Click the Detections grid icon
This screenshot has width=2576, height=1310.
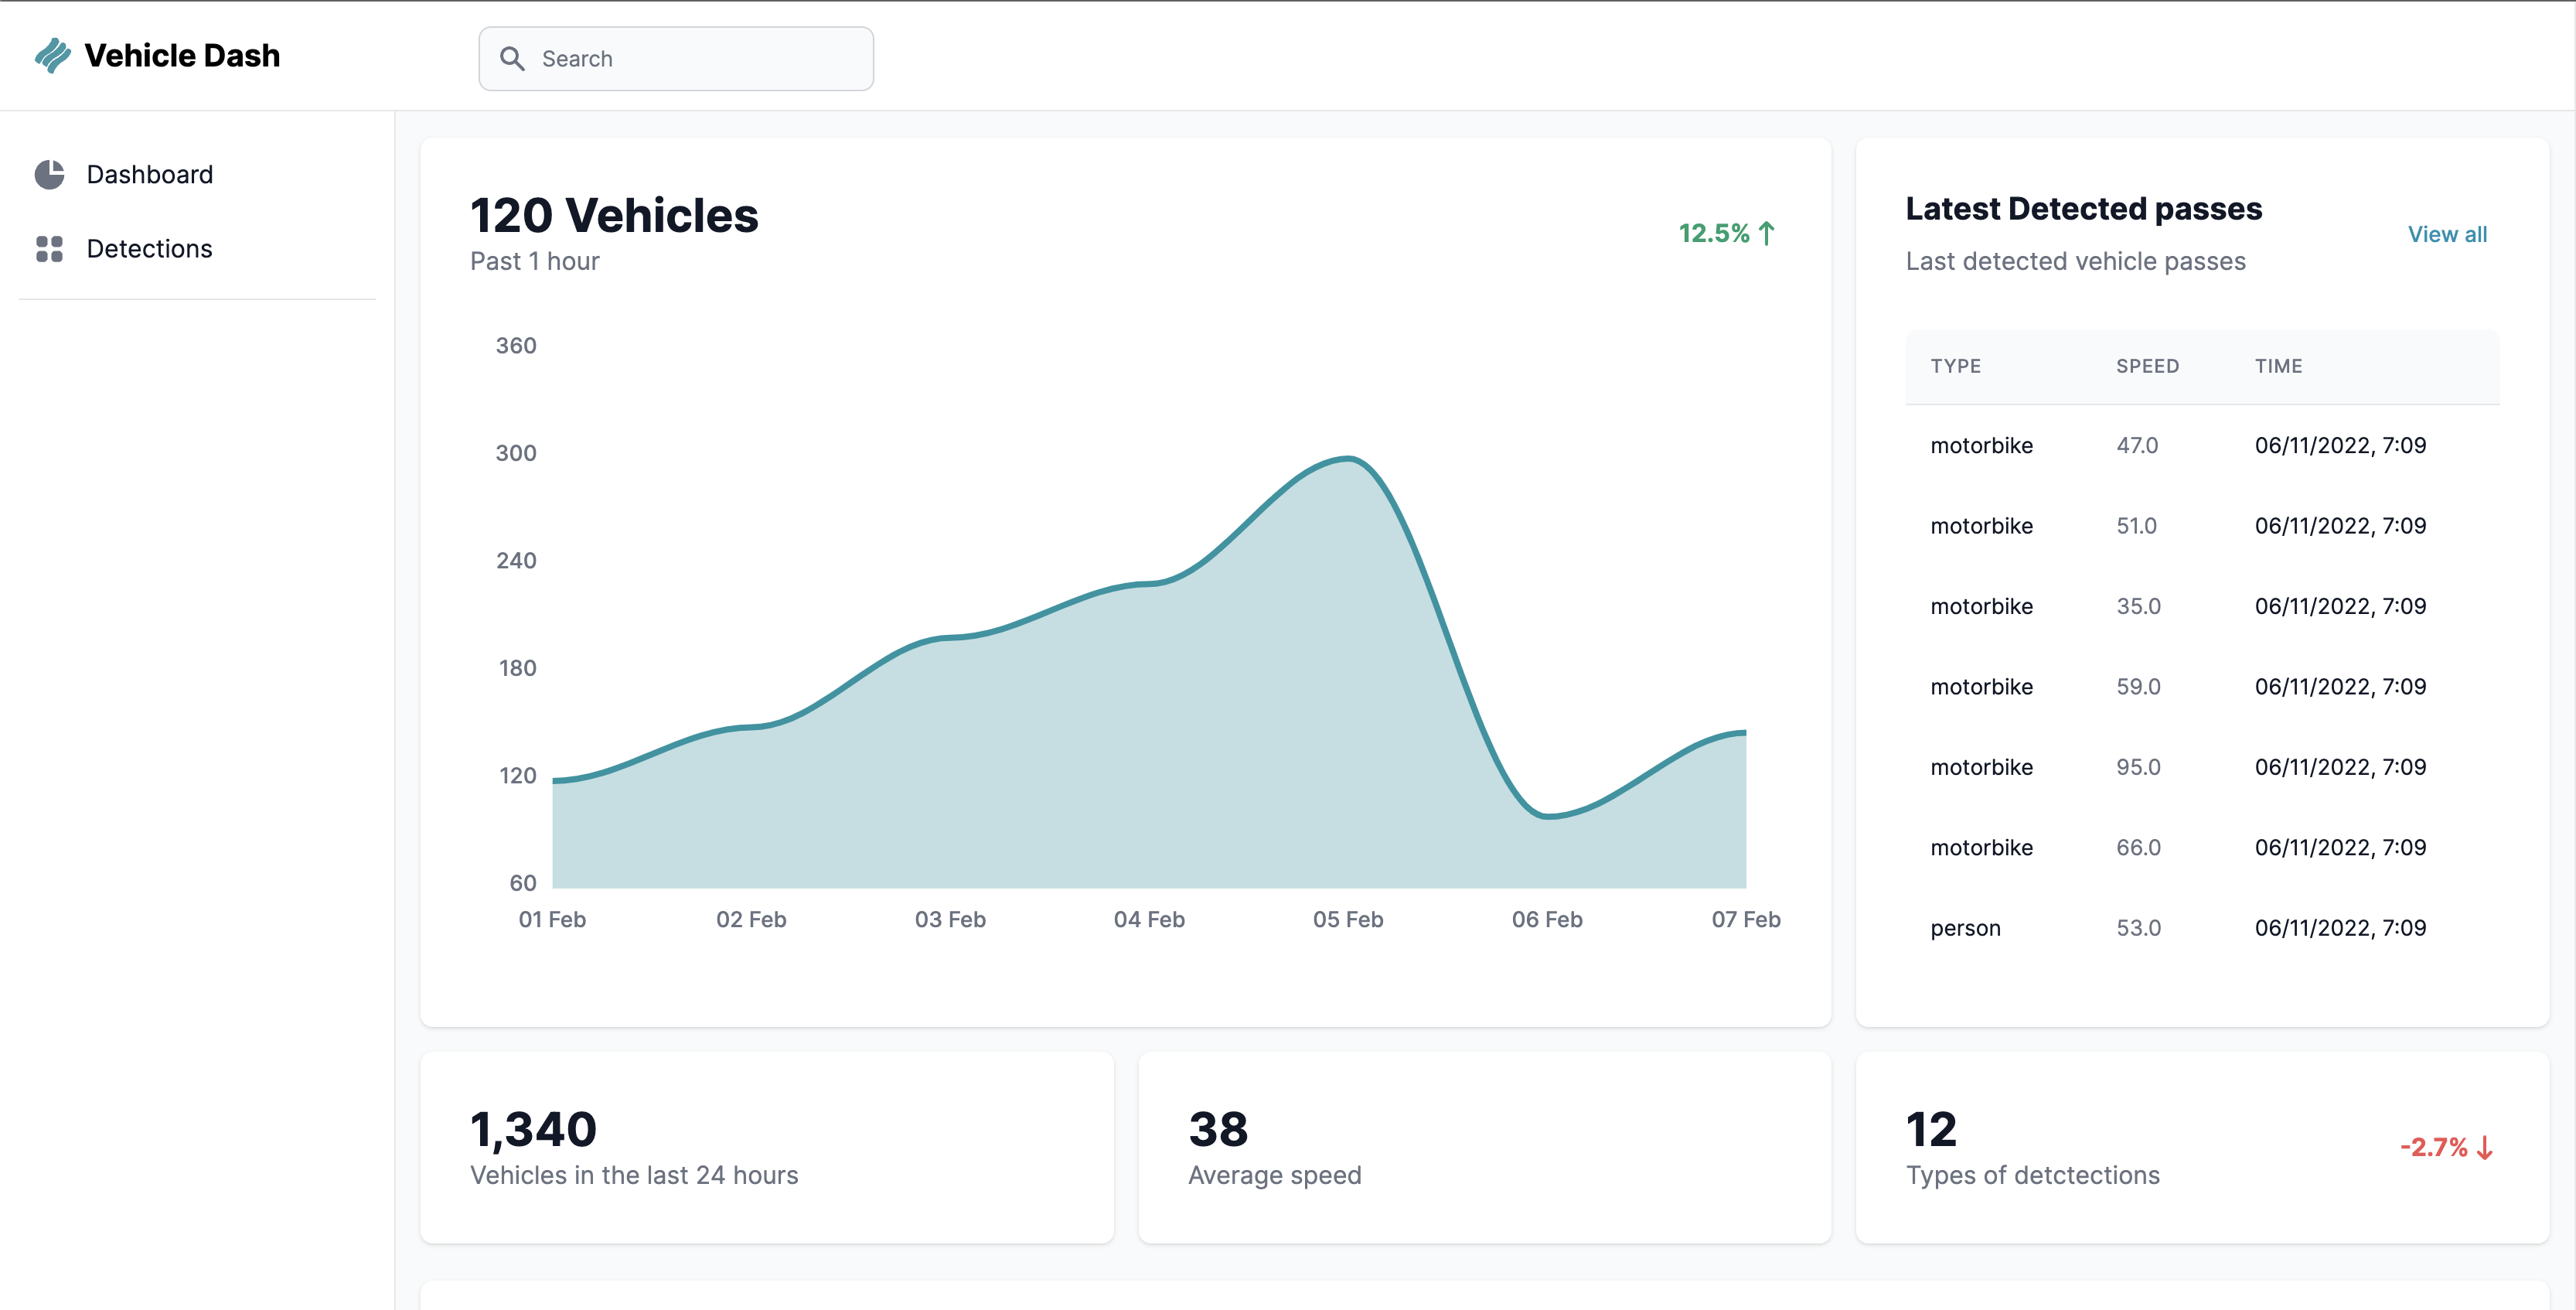[49, 249]
